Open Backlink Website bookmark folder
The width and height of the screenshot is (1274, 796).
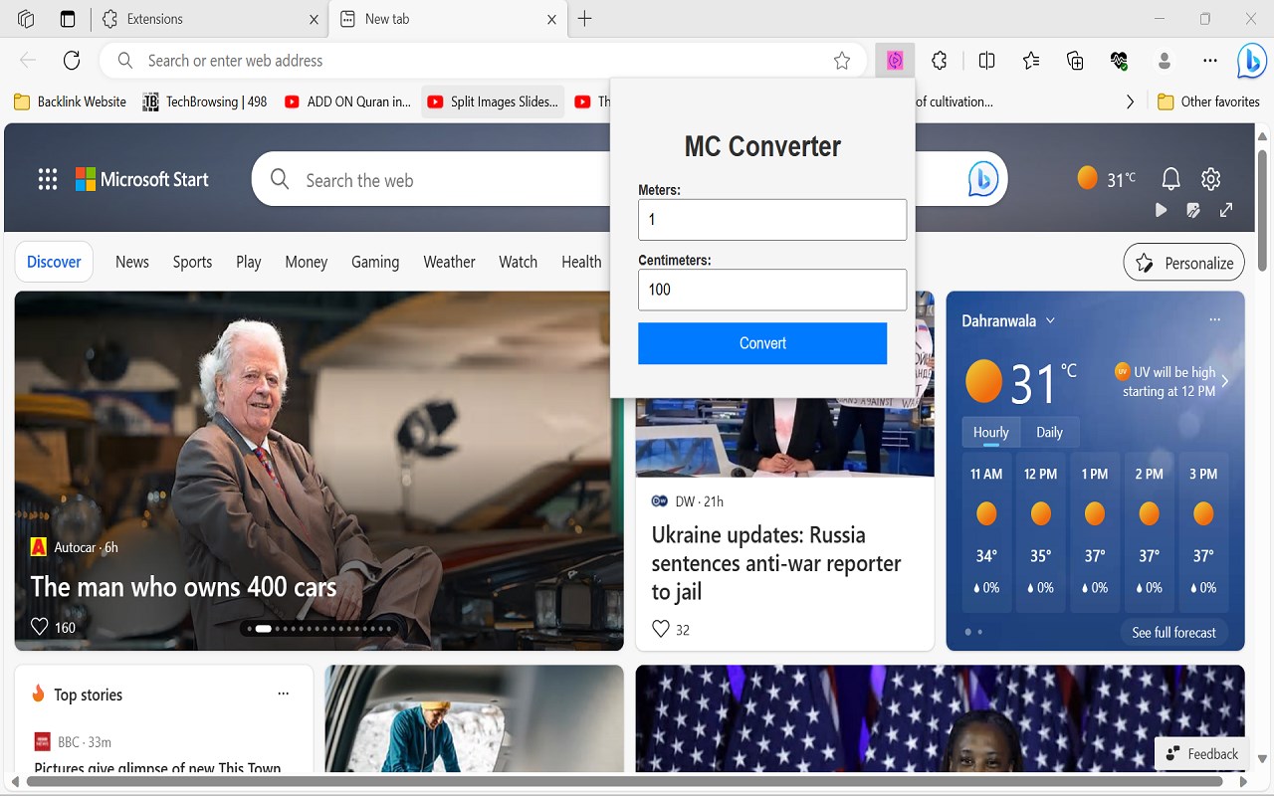point(71,101)
